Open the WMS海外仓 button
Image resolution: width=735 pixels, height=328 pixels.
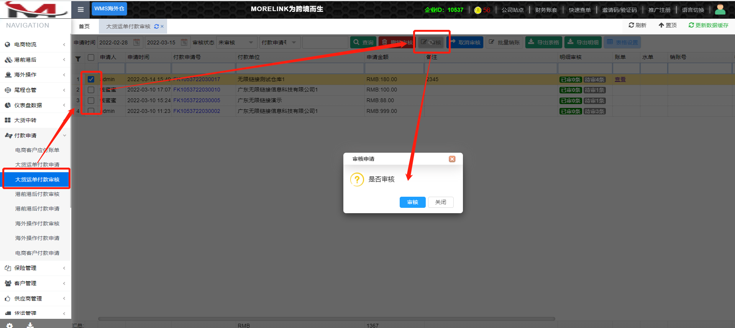pyautogui.click(x=109, y=9)
